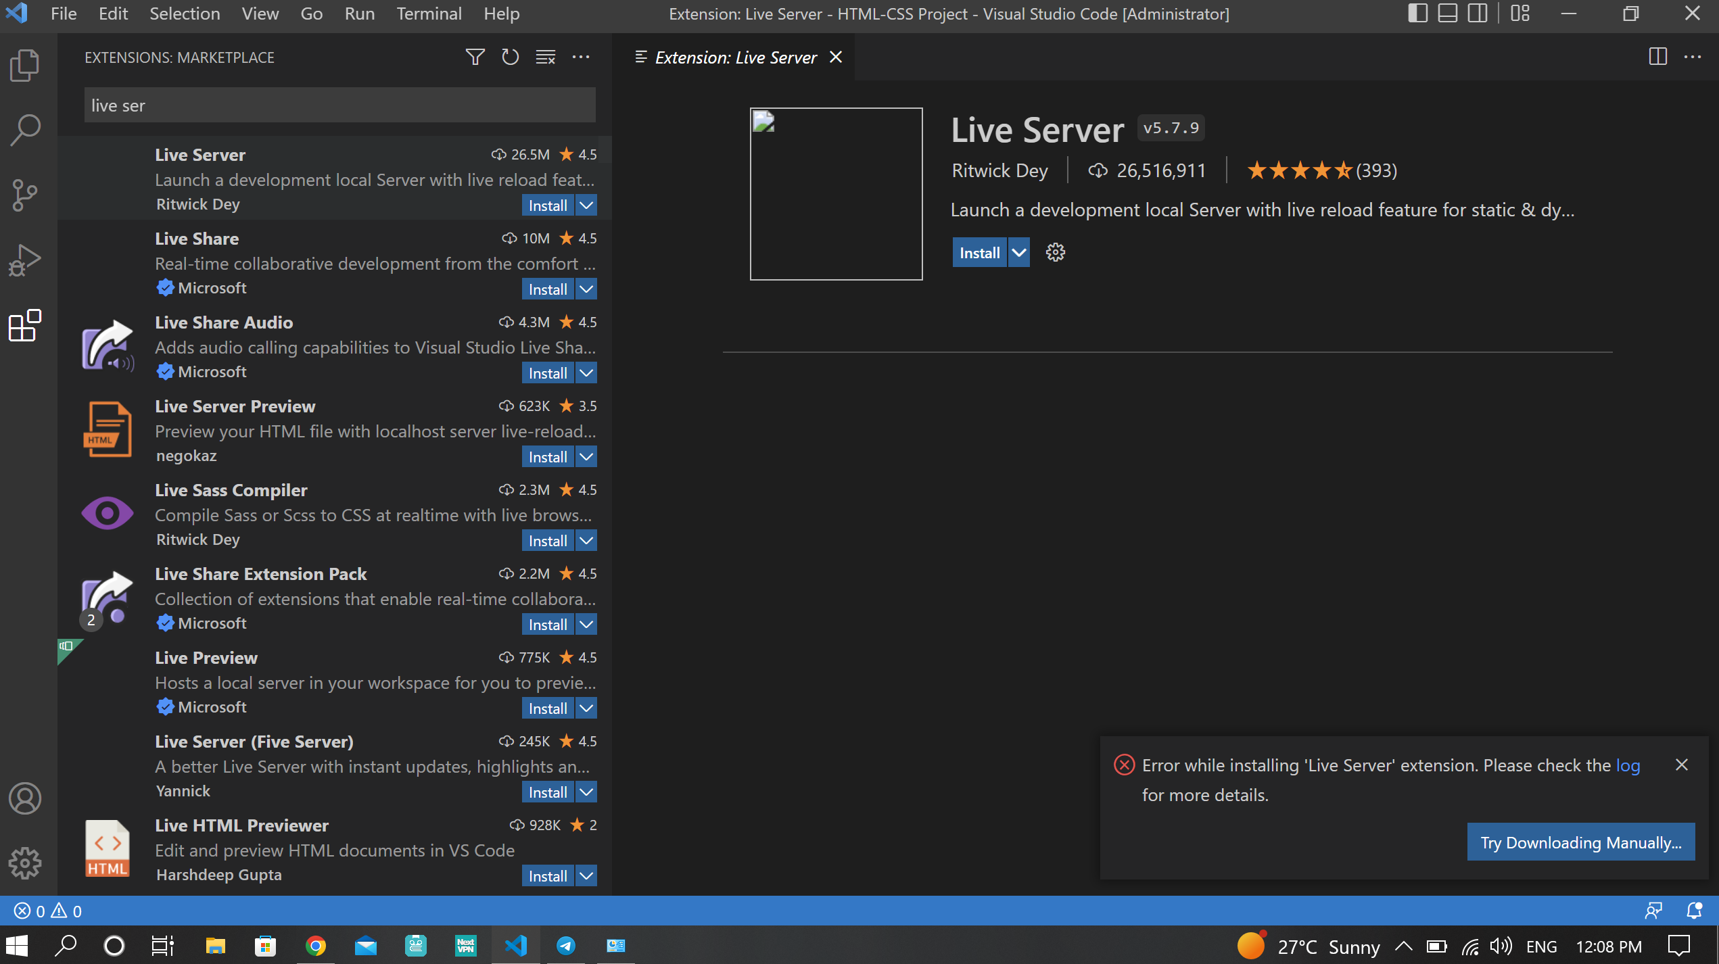Open Chrome from the taskbar

coord(316,945)
